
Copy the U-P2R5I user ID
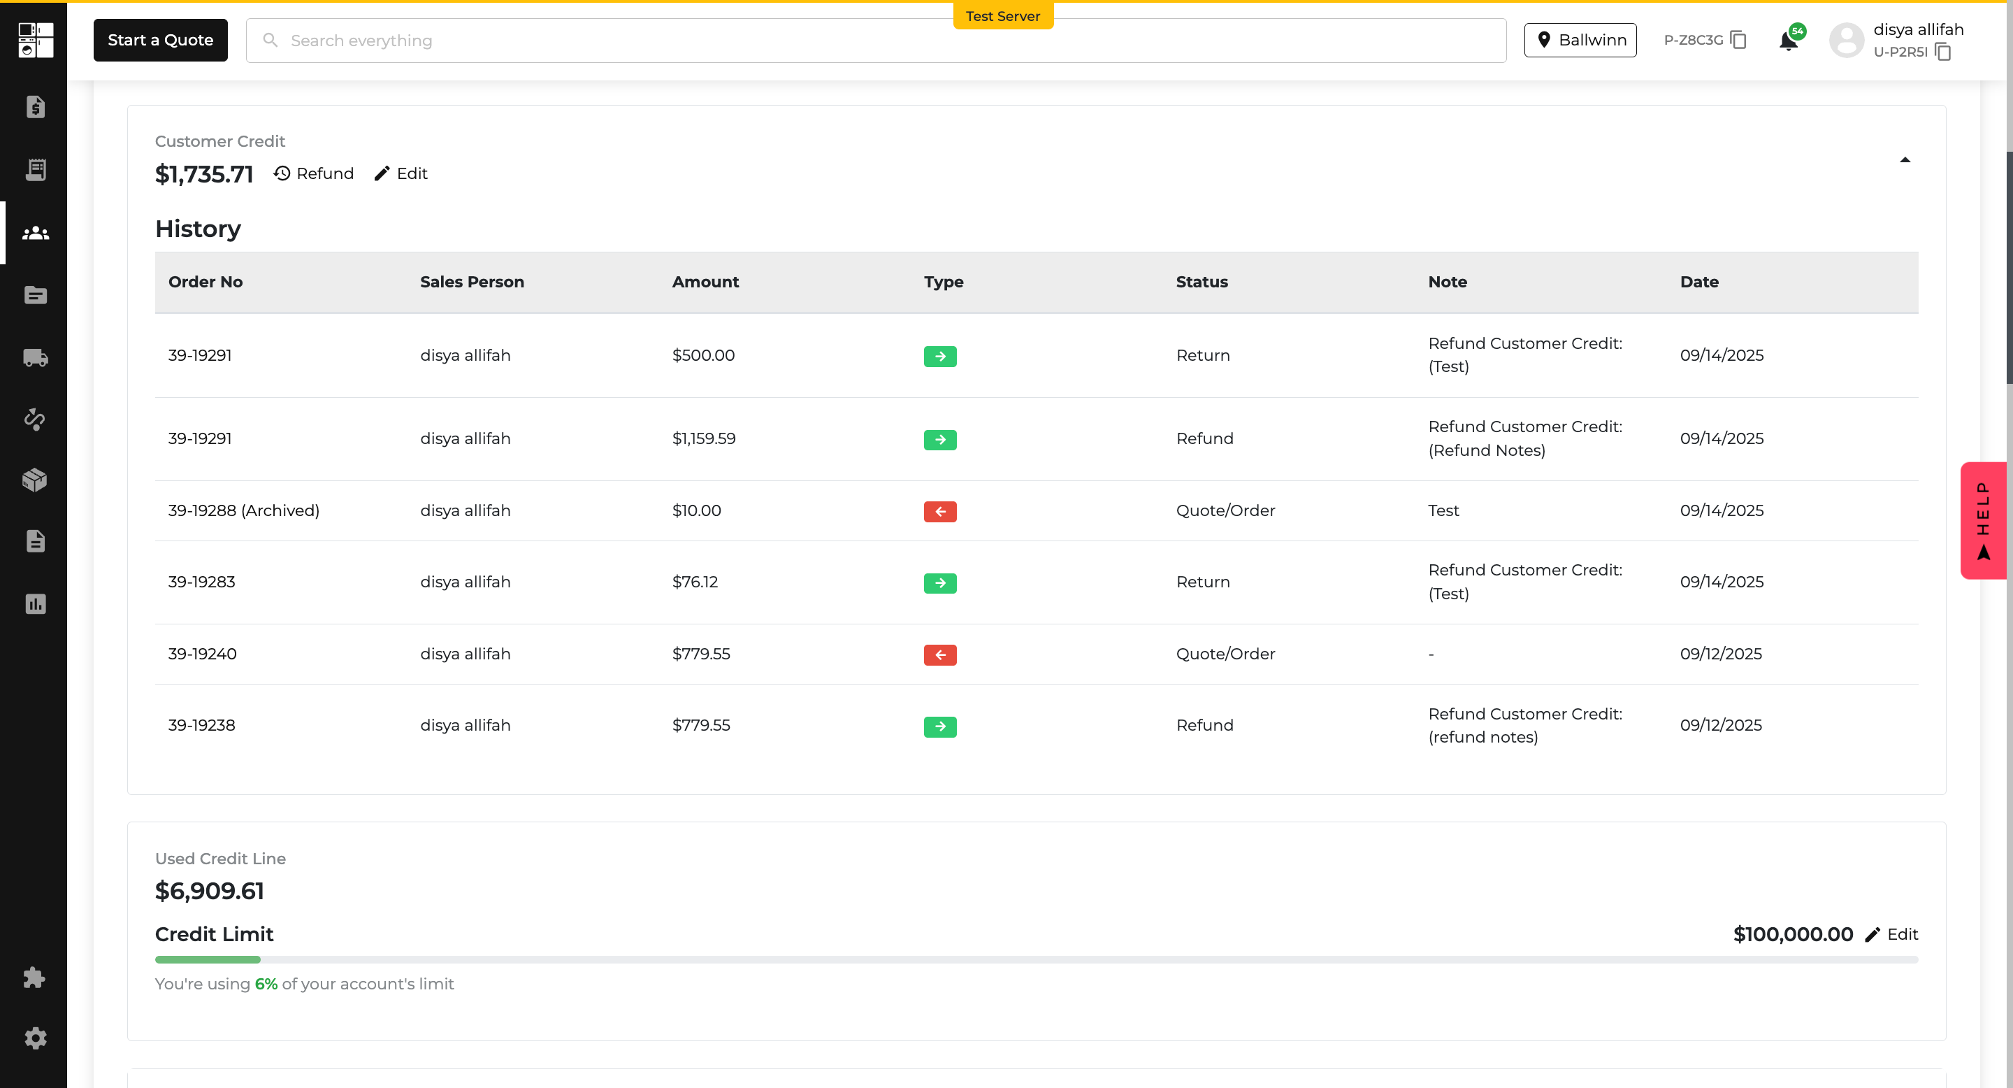pyautogui.click(x=1943, y=52)
